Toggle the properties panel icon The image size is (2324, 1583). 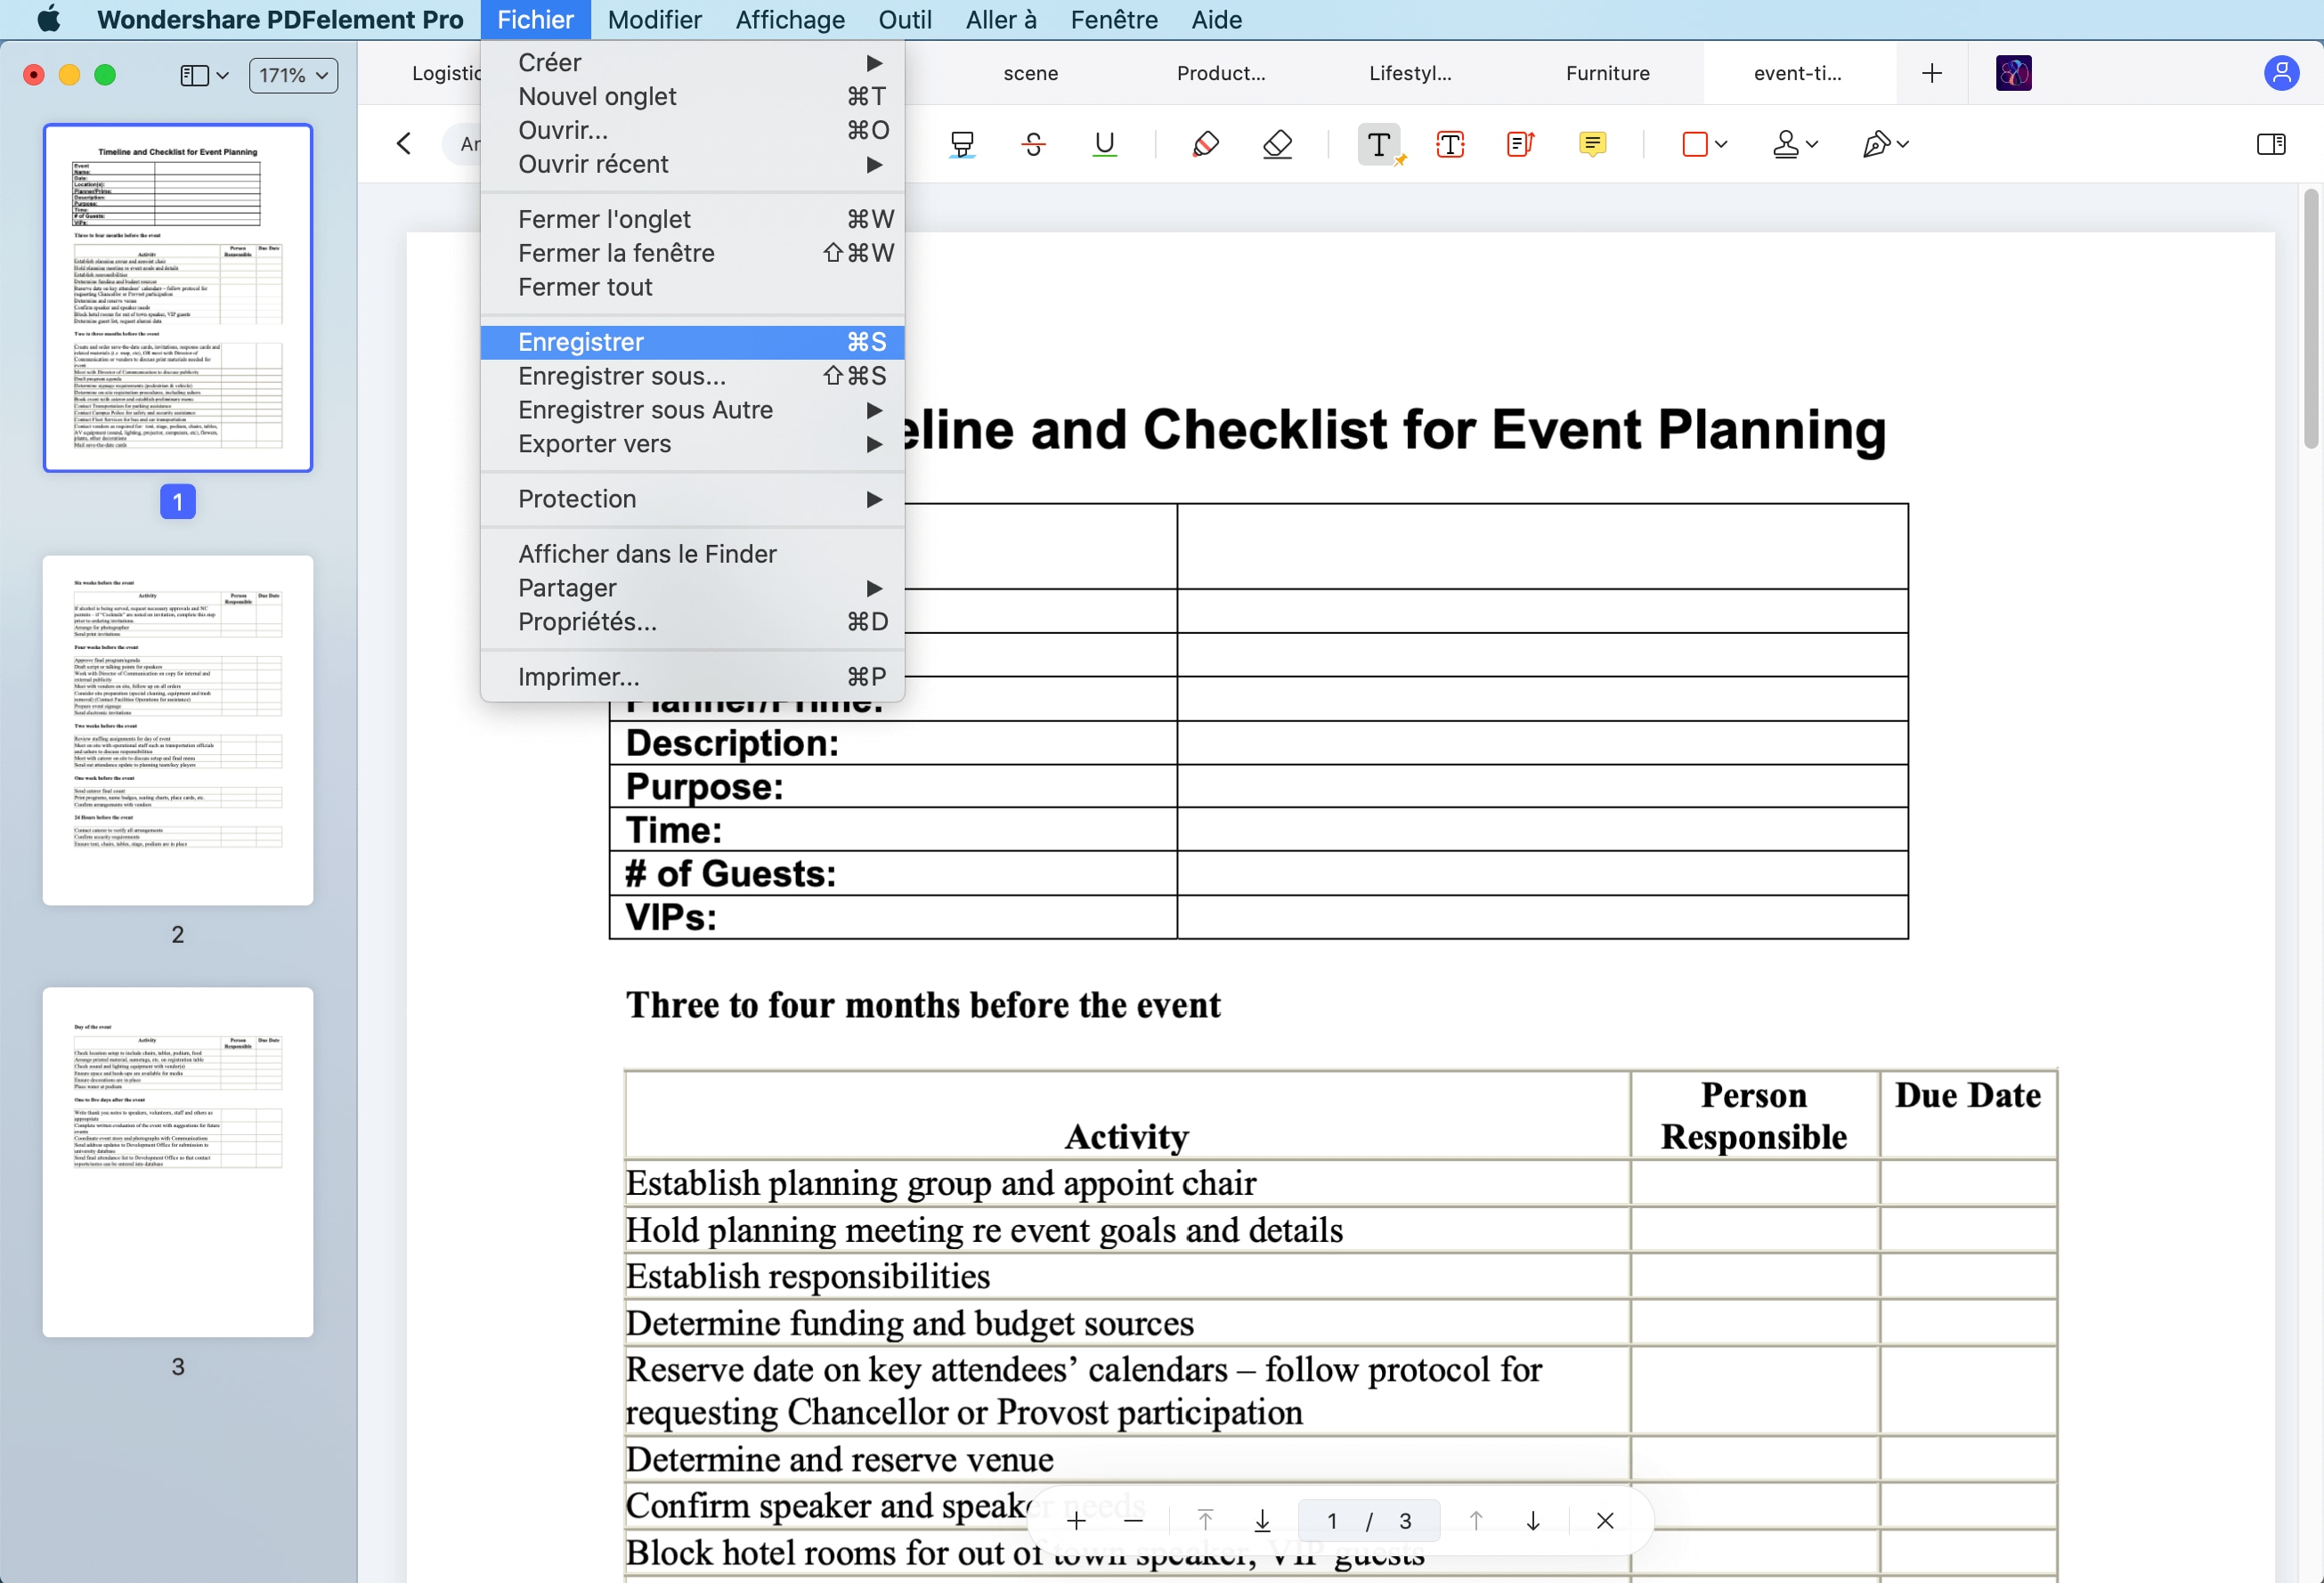[x=2271, y=145]
